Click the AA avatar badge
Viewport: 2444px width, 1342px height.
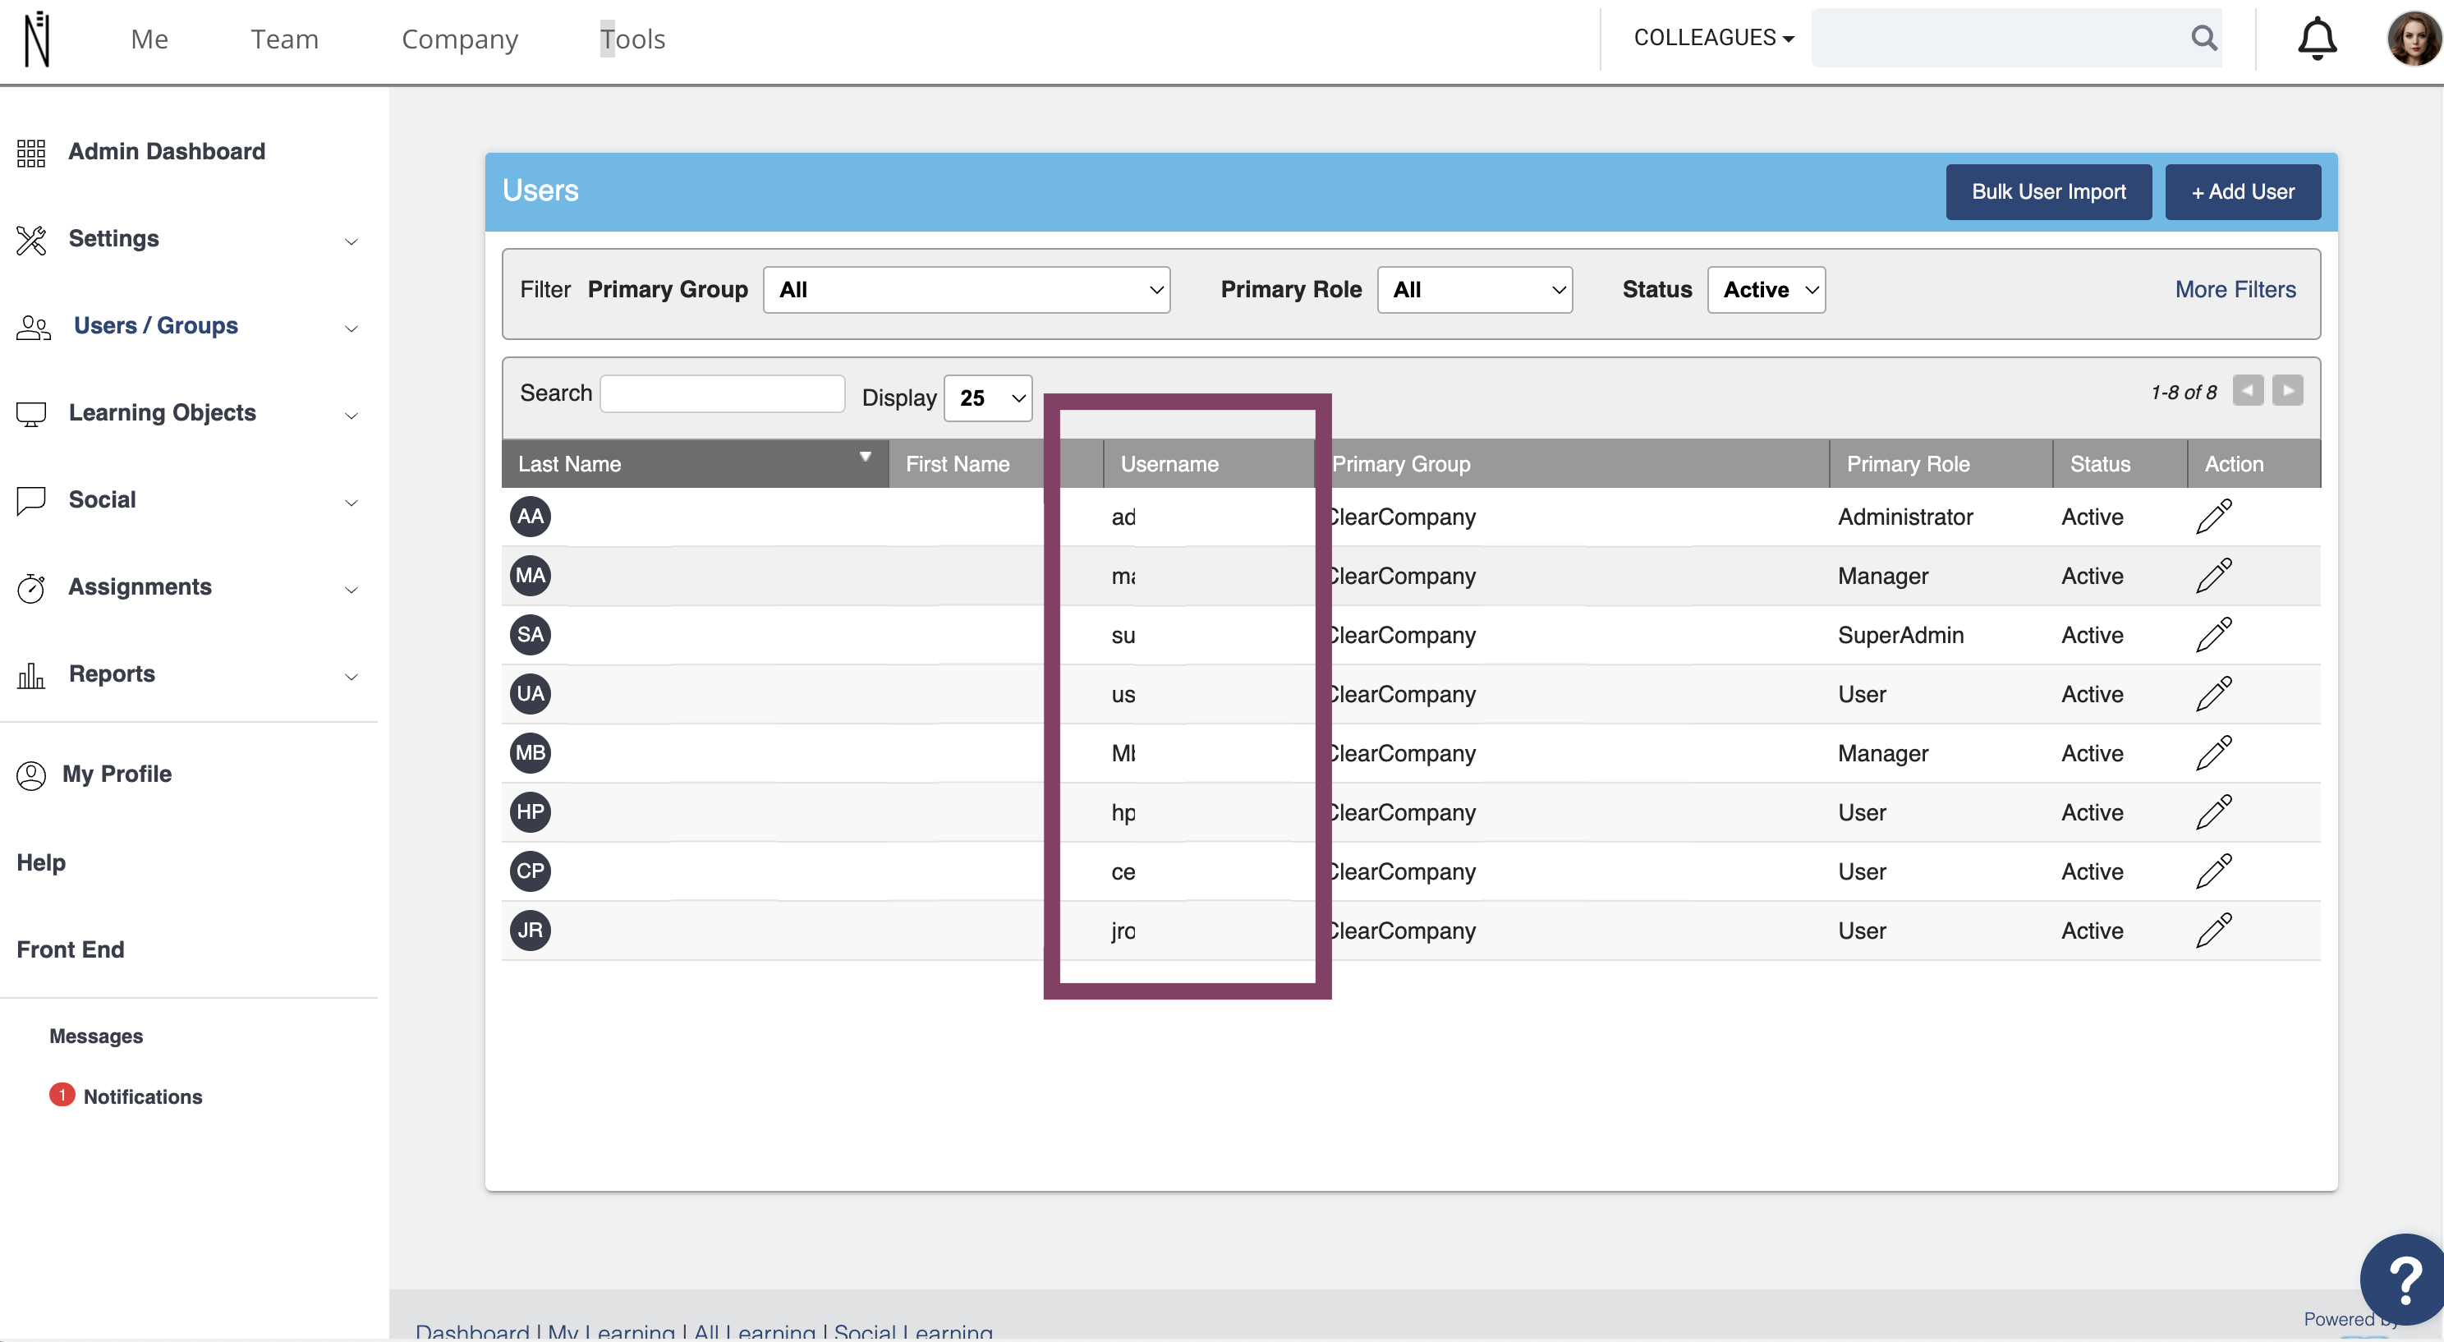(x=531, y=517)
